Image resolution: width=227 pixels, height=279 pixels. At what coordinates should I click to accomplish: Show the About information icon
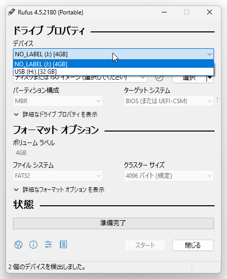33,245
